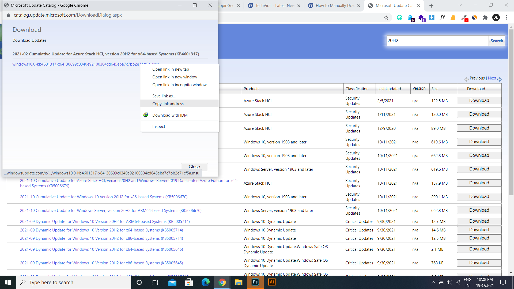Click the windows10.0-kb4601317 msu download link
The image size is (514, 289).
[x=76, y=64]
